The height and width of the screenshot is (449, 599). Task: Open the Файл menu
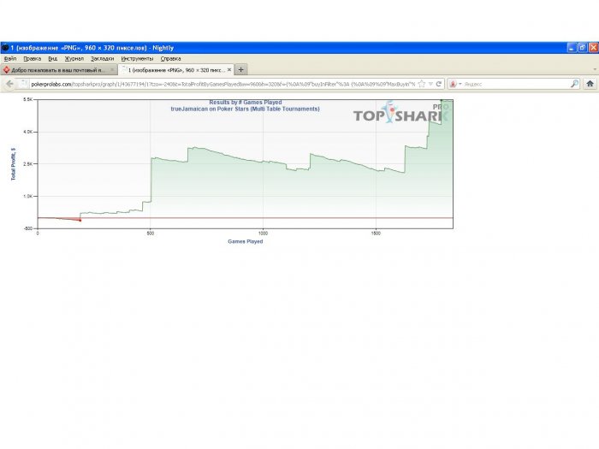10,58
